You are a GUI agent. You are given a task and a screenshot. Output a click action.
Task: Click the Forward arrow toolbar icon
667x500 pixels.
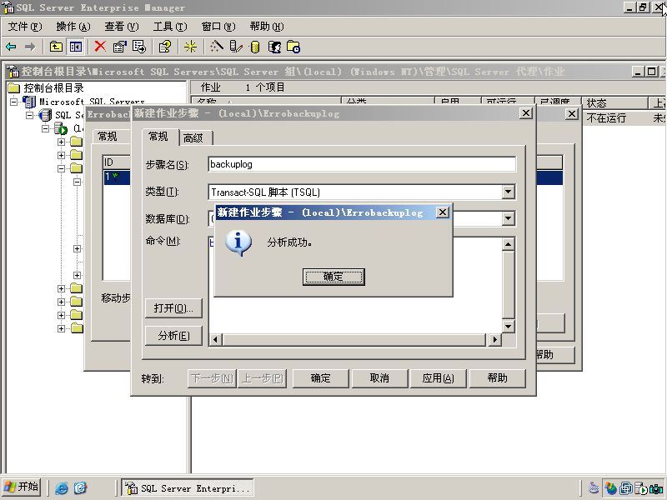point(30,47)
